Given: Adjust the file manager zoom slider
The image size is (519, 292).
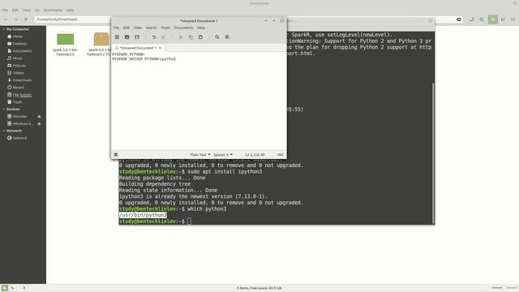Looking at the screenshot, I should 504,288.
